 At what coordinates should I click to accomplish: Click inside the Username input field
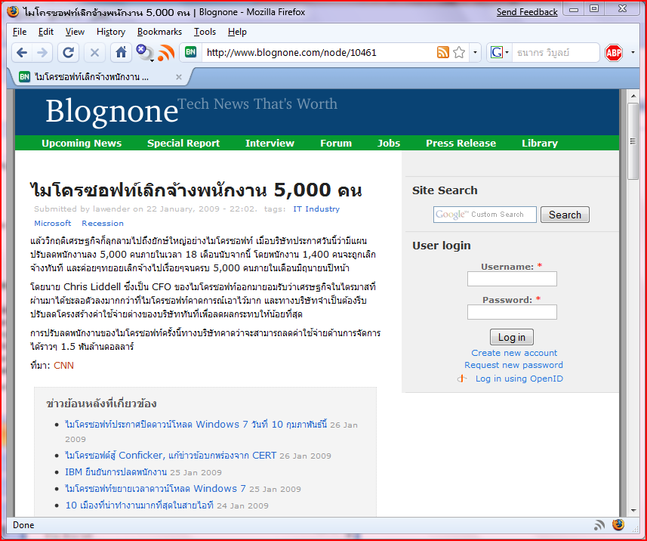pyautogui.click(x=512, y=279)
